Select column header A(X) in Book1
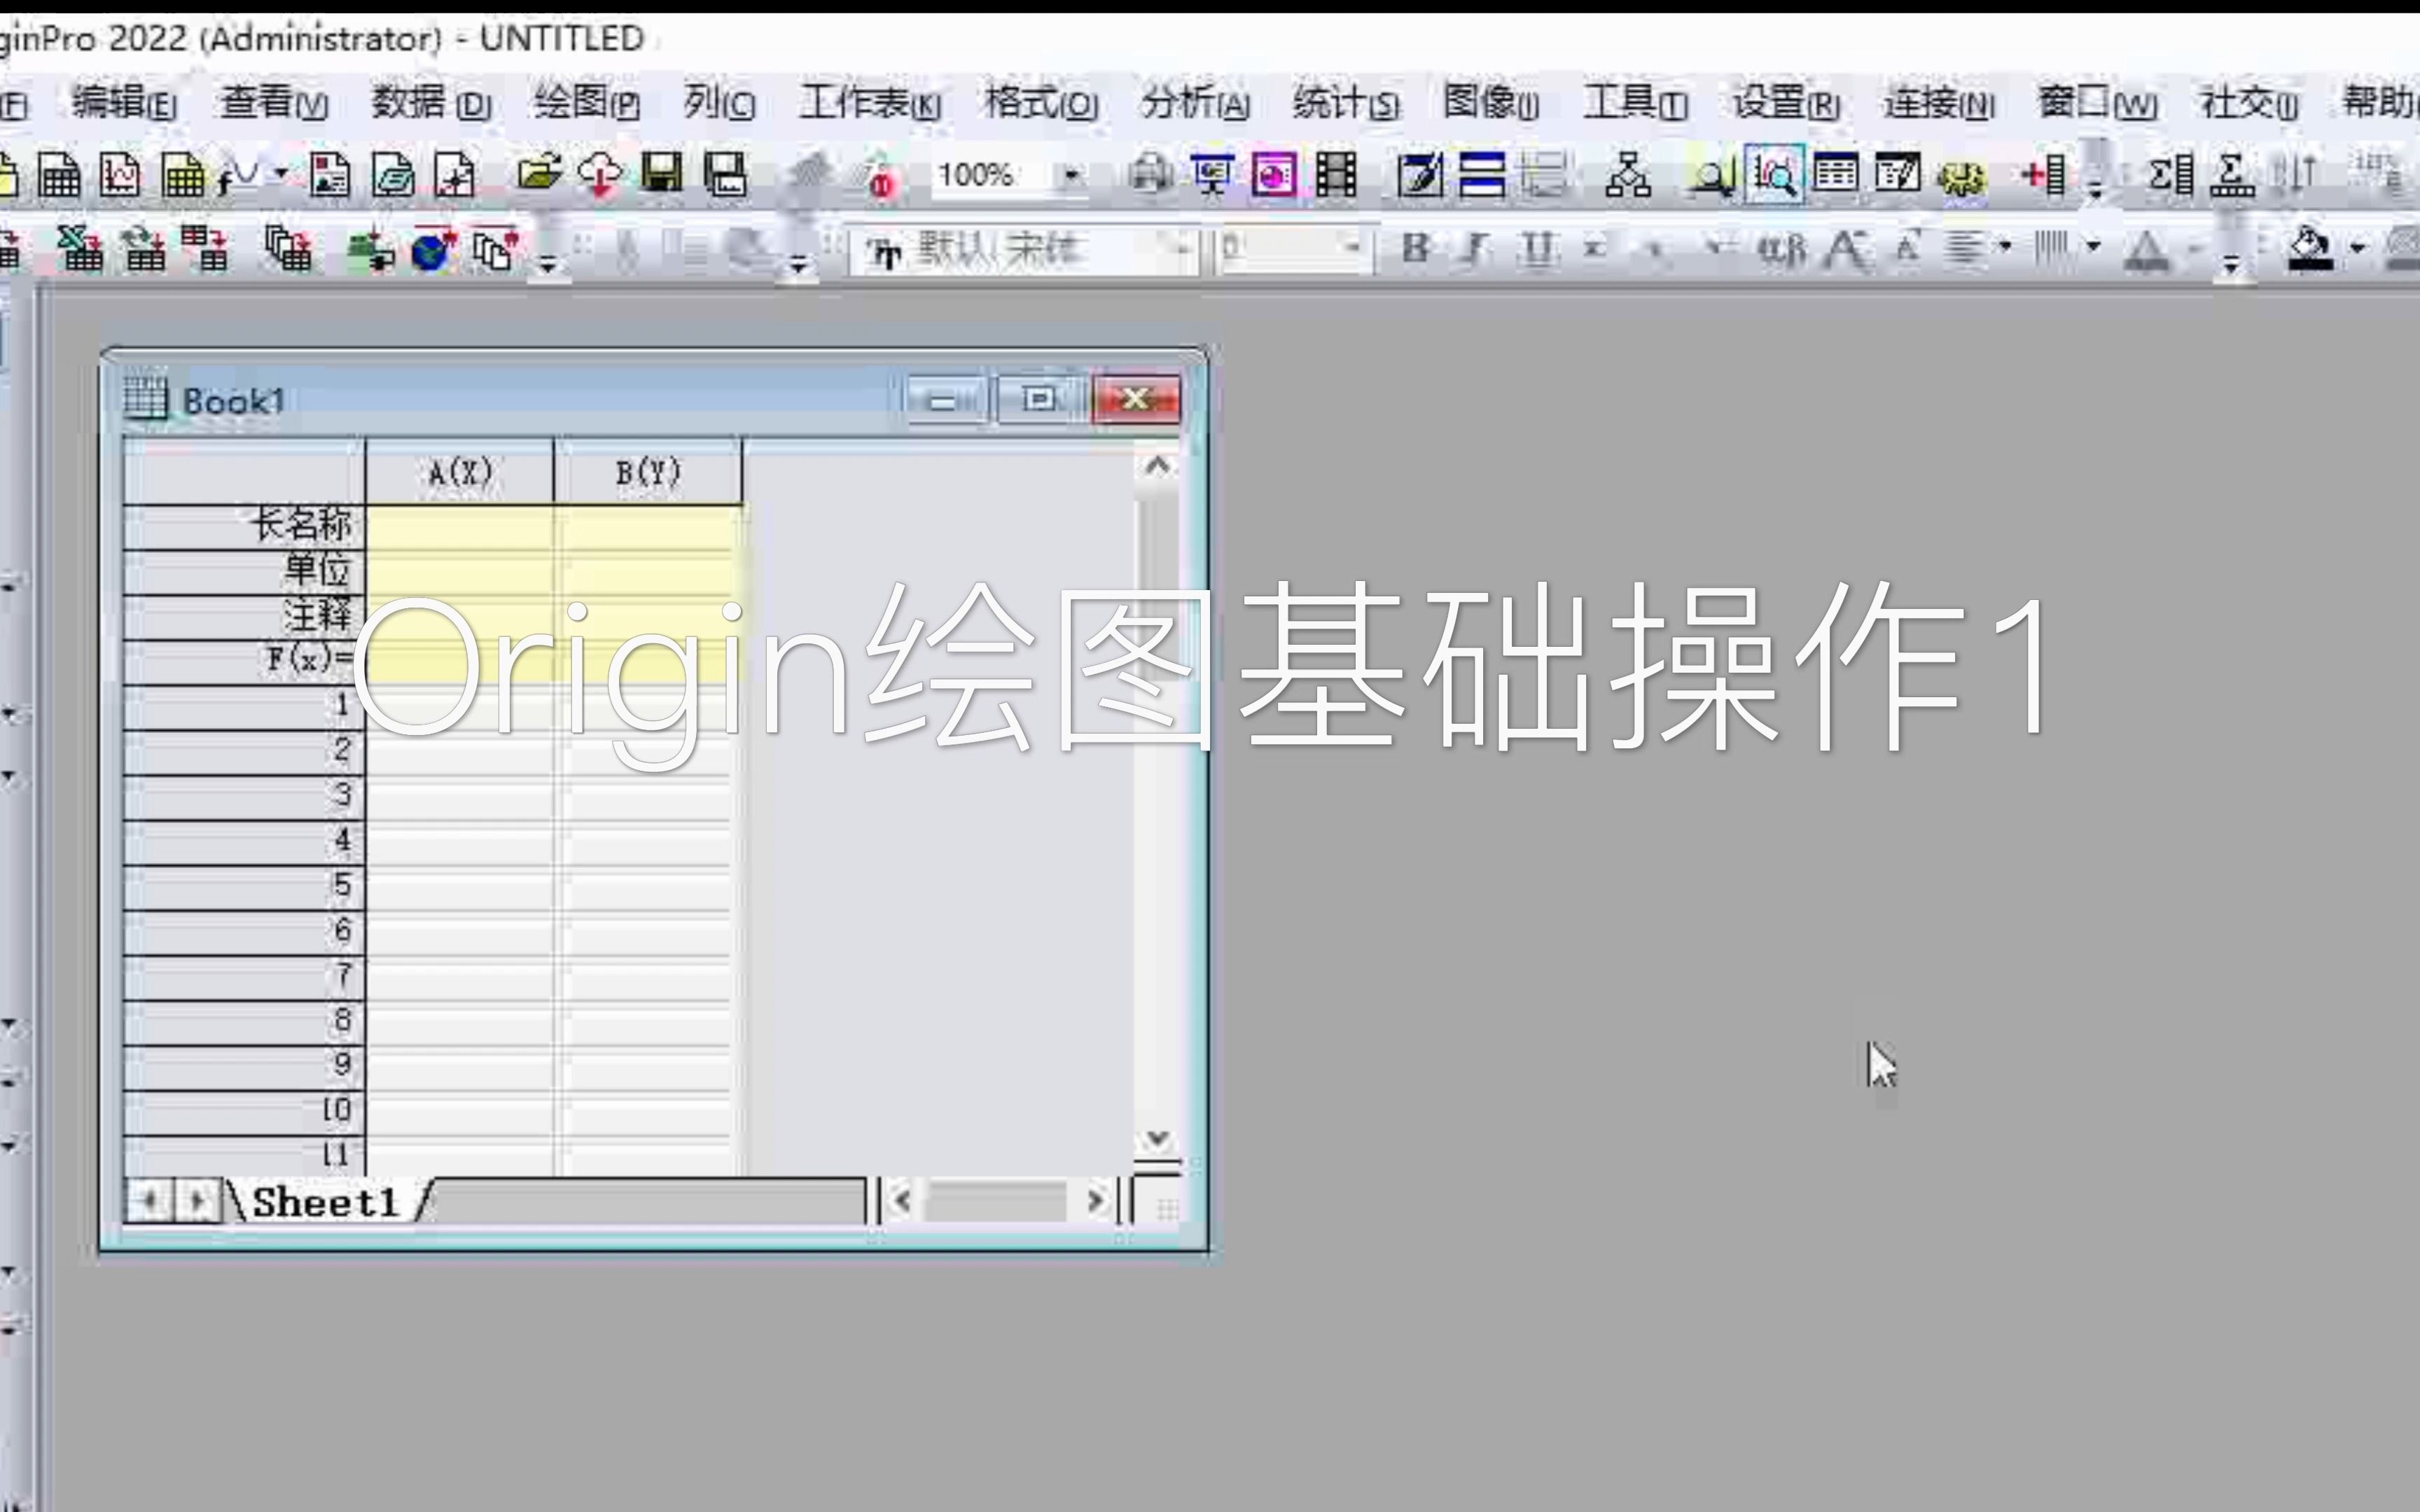This screenshot has height=1512, width=2420. click(x=460, y=471)
